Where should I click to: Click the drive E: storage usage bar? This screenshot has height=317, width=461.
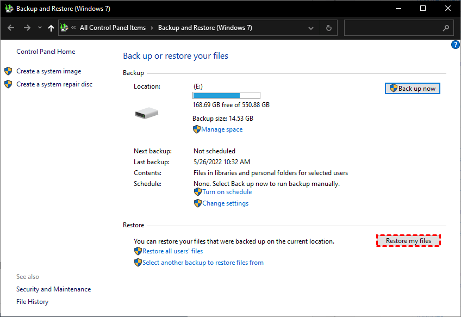click(x=226, y=95)
